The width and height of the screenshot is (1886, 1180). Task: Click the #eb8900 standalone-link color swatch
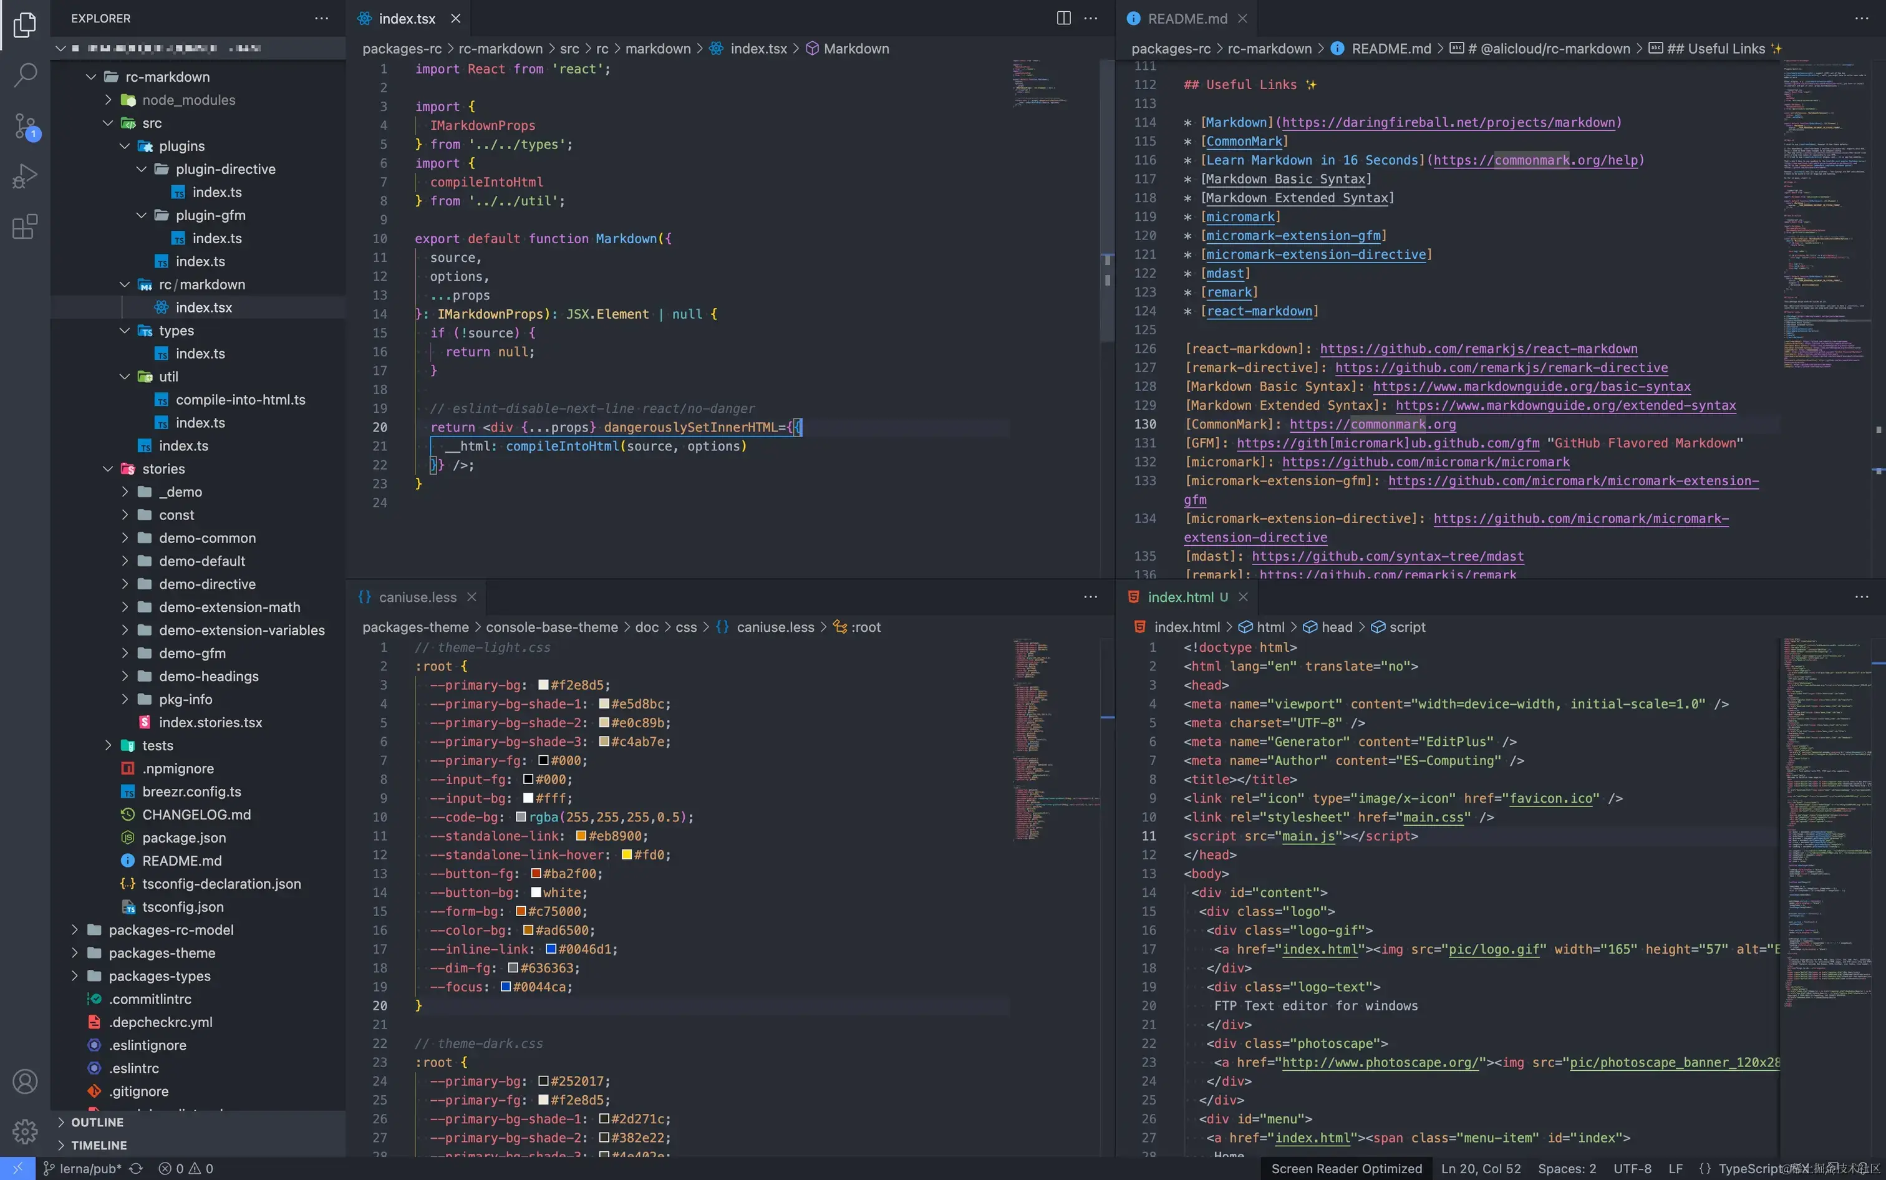tap(581, 836)
